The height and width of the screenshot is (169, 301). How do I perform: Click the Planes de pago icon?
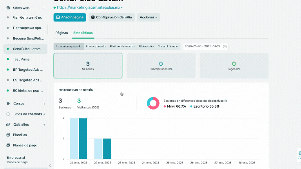click(8, 145)
